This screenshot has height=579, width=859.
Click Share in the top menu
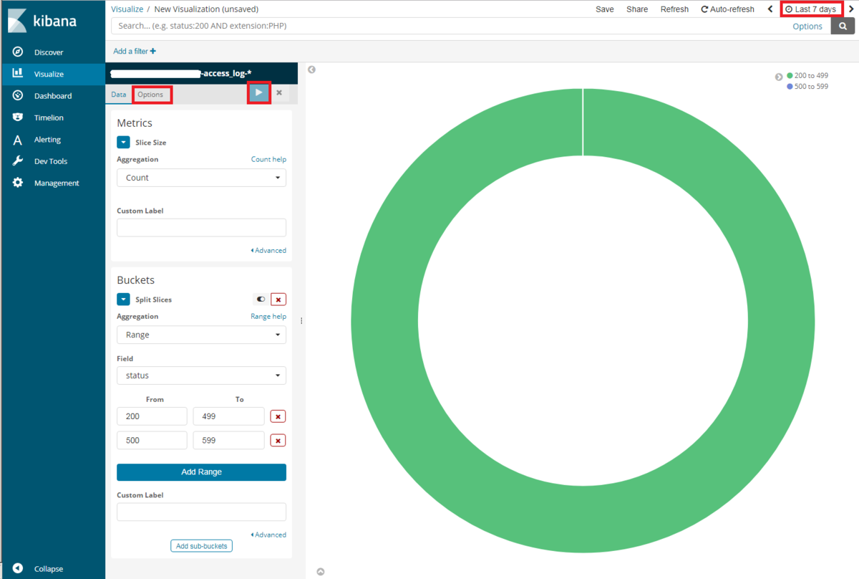[637, 9]
